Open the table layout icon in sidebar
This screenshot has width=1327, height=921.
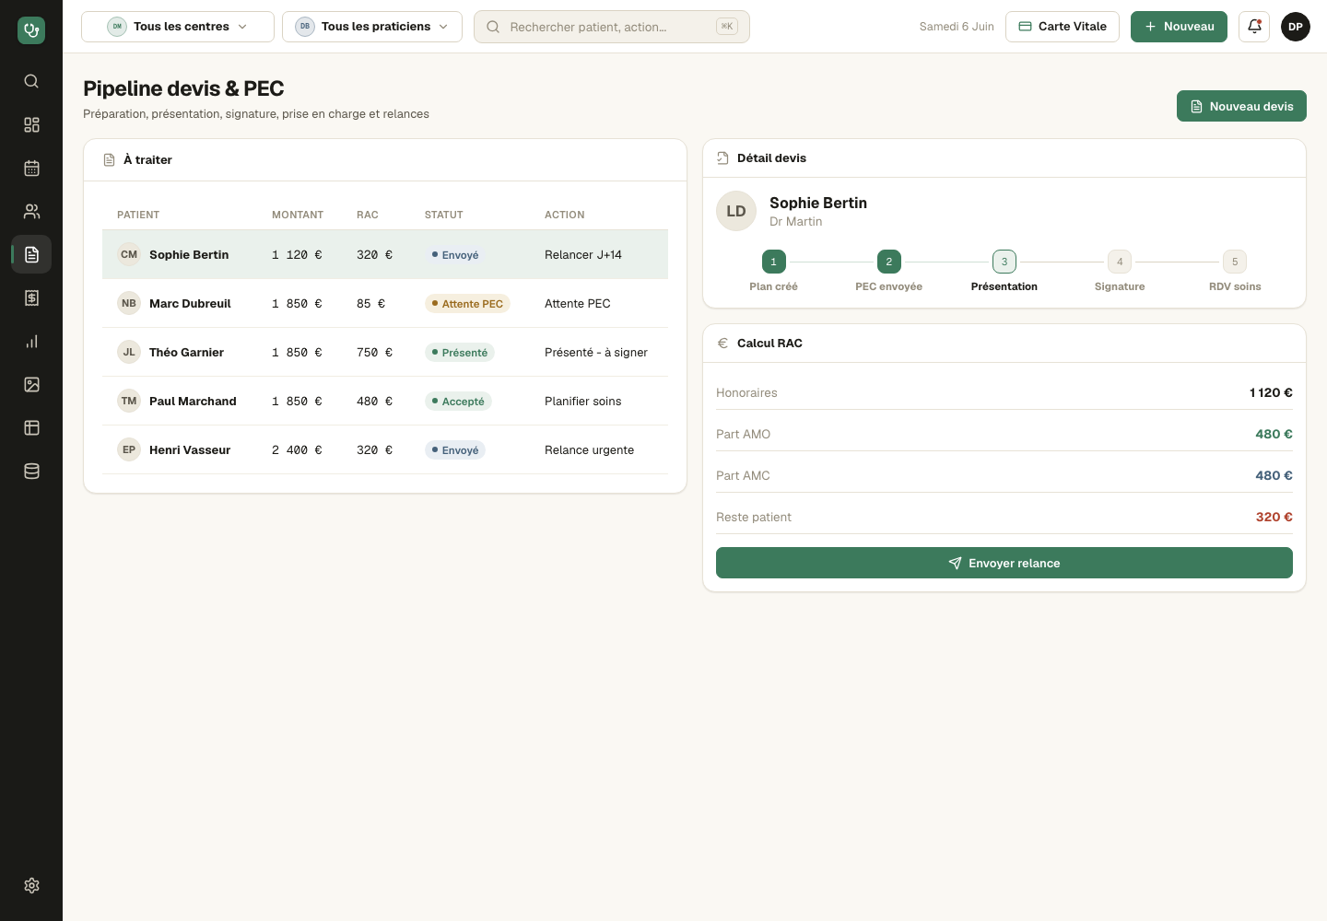(31, 427)
